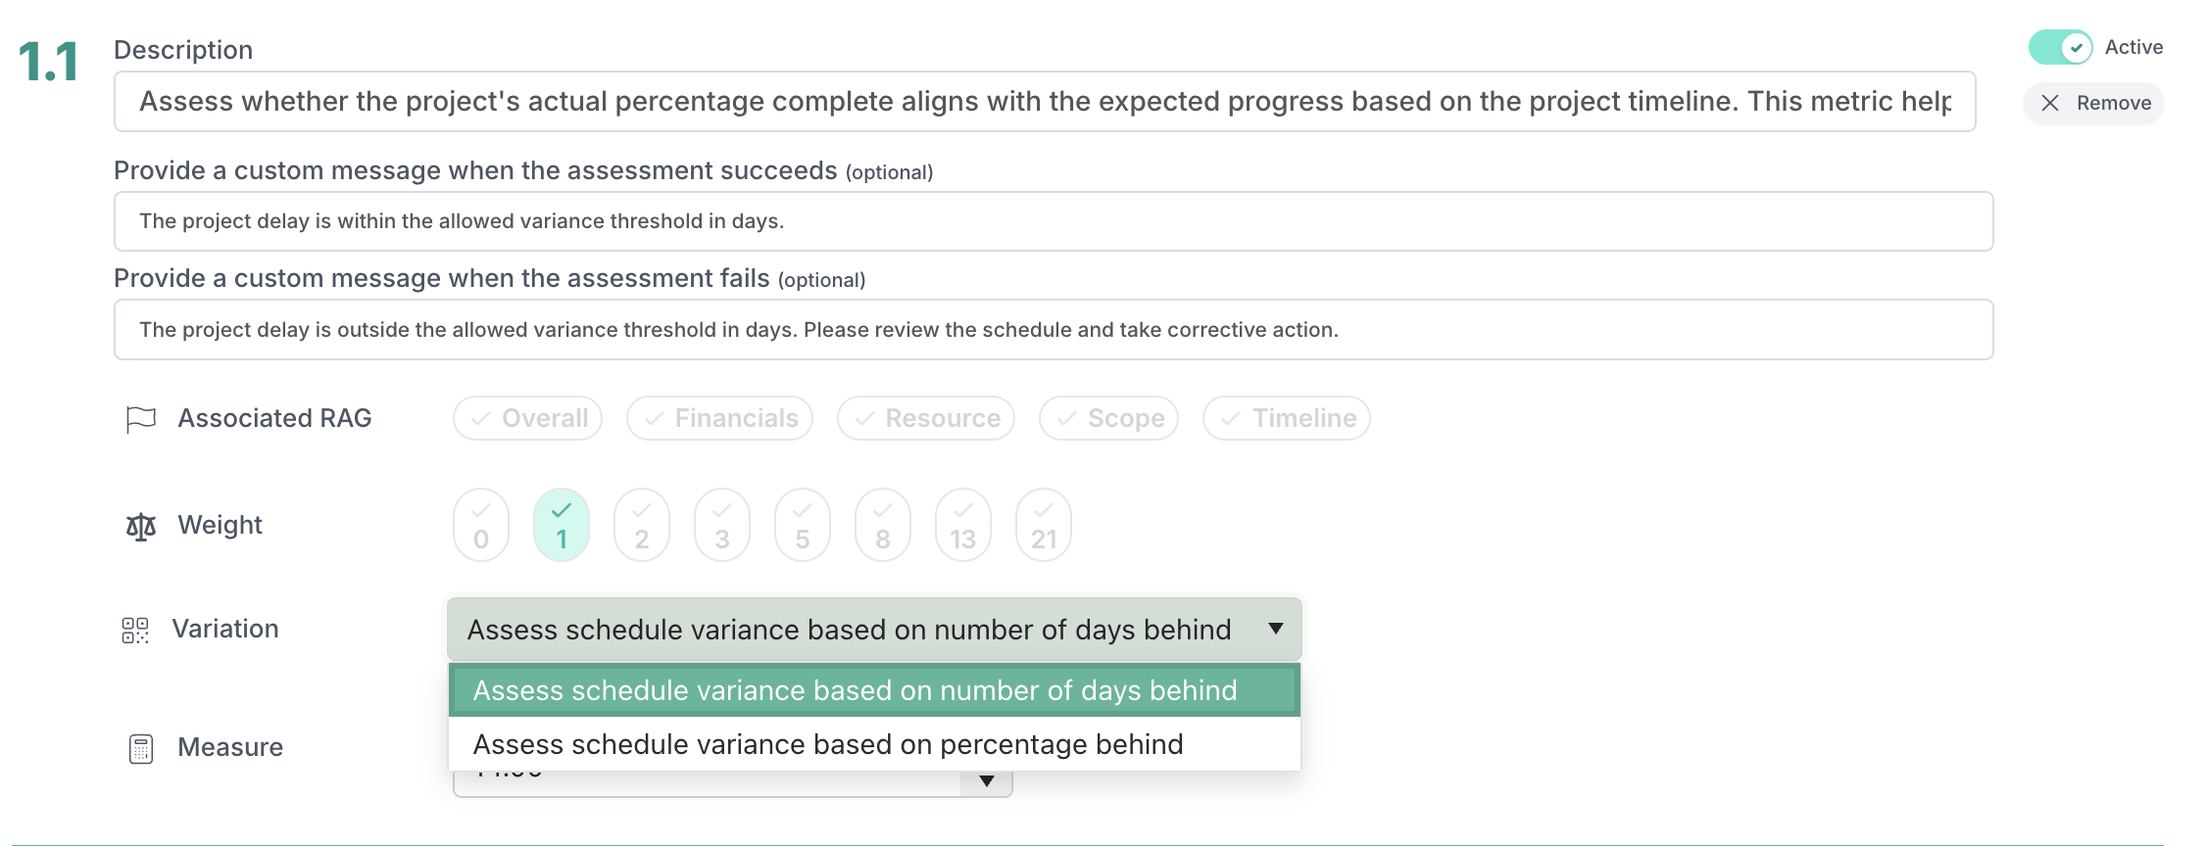Edit the assessment succeeds message field

coord(1054,221)
